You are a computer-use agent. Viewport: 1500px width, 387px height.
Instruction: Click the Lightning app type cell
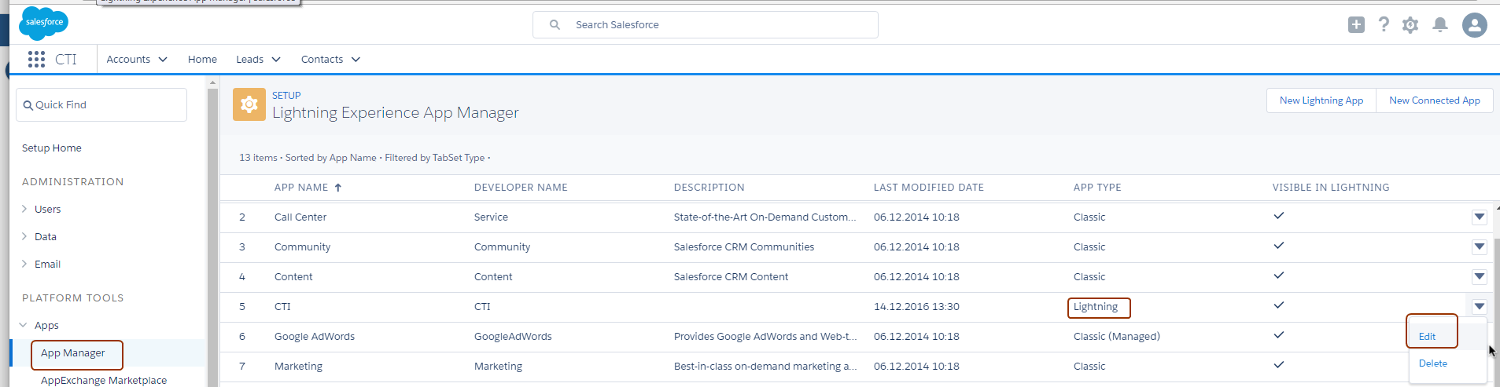pyautogui.click(x=1095, y=307)
